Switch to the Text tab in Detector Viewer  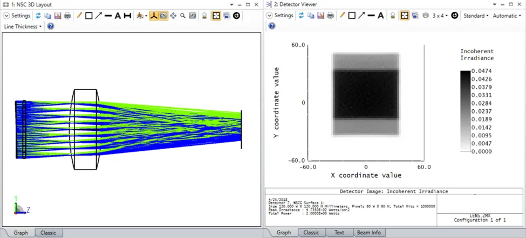339,233
